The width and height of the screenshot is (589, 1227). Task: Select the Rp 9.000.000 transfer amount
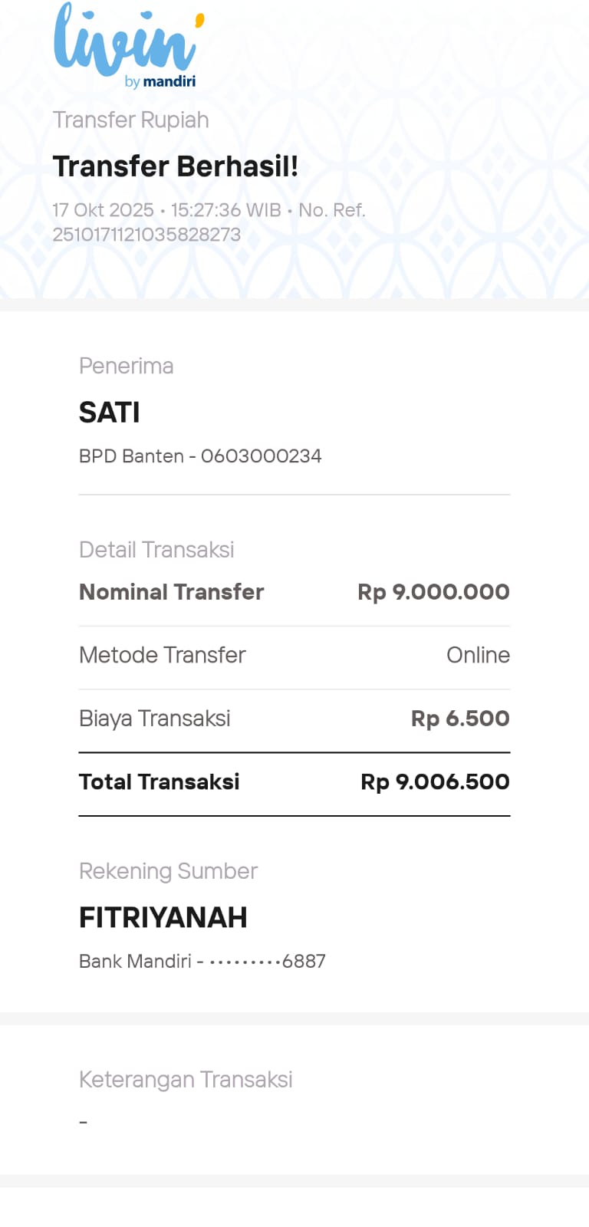(x=433, y=592)
